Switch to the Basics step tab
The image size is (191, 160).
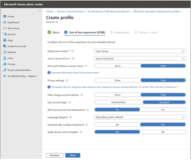coord(53,32)
